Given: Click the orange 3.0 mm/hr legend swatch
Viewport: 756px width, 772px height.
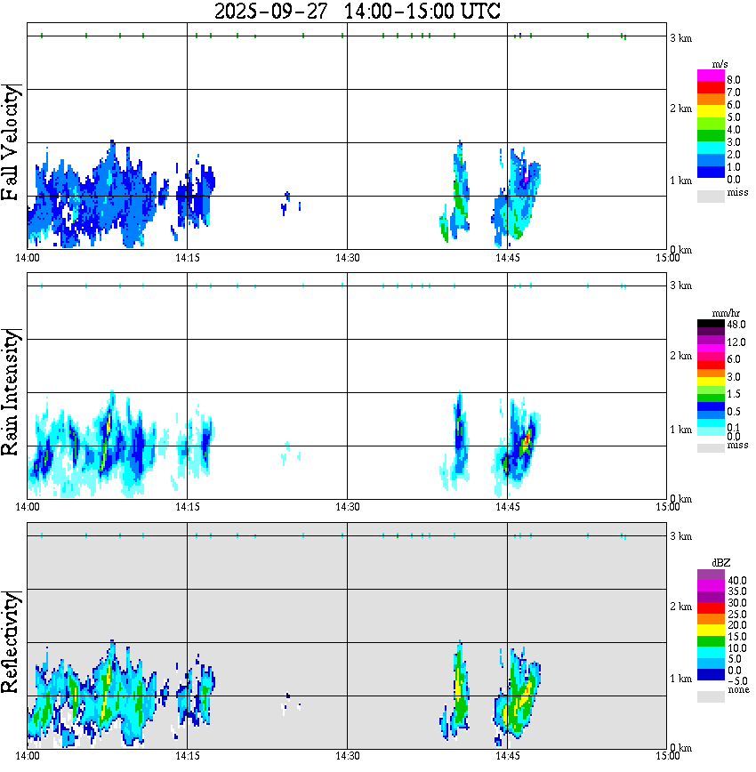Looking at the screenshot, I should click(711, 373).
